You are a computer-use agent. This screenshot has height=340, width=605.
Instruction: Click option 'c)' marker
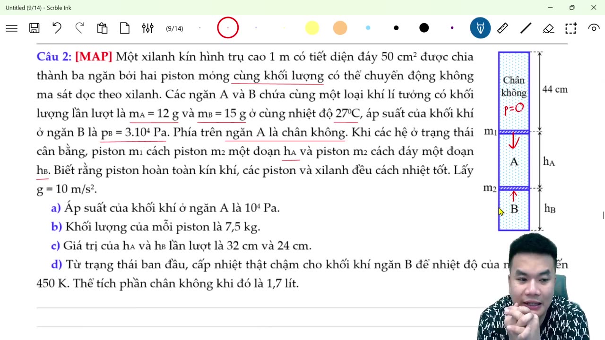point(55,246)
